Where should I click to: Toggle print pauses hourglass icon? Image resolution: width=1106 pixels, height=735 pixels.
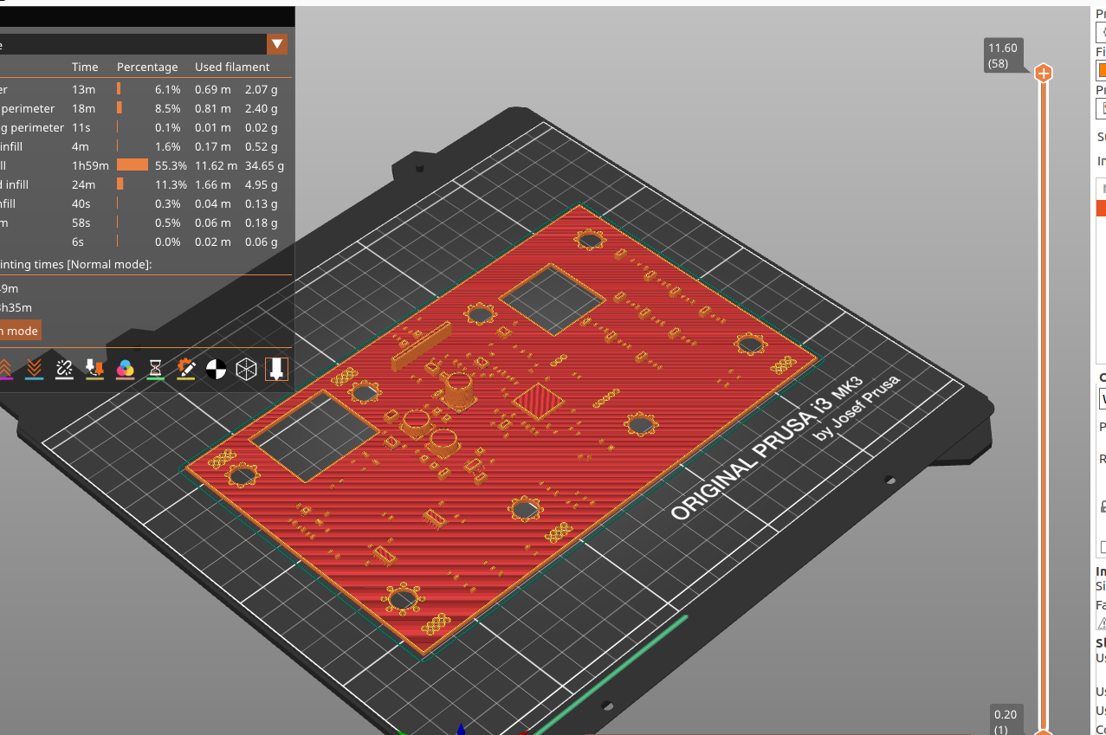tap(156, 369)
